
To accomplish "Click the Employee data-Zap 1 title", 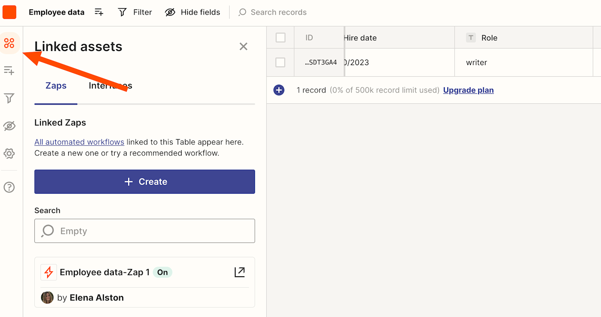I will [x=105, y=272].
